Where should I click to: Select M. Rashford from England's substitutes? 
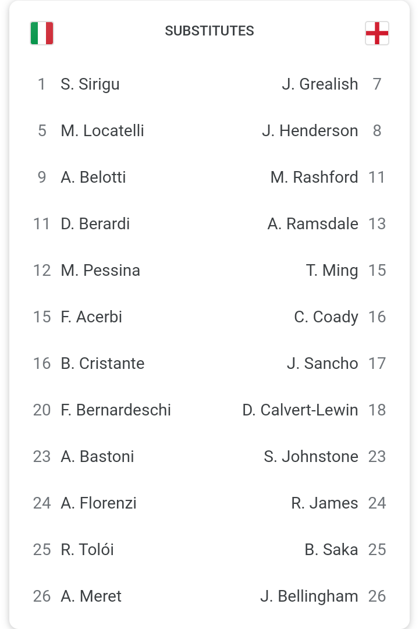tap(315, 177)
